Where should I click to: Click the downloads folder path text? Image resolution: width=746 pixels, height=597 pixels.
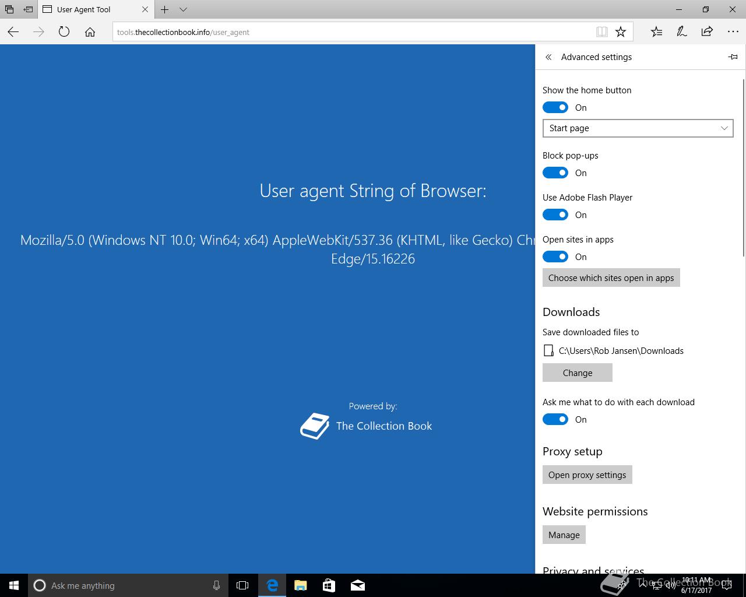pos(621,350)
